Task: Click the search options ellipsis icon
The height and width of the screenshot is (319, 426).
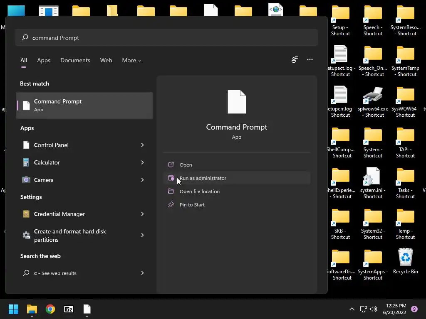Action: [310, 59]
